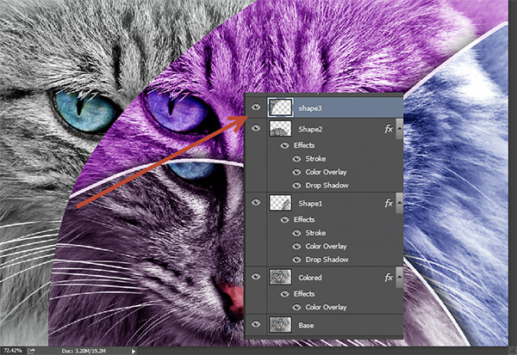Toggle Shape2 Effects group eye icon
The image size is (517, 355).
pos(283,145)
